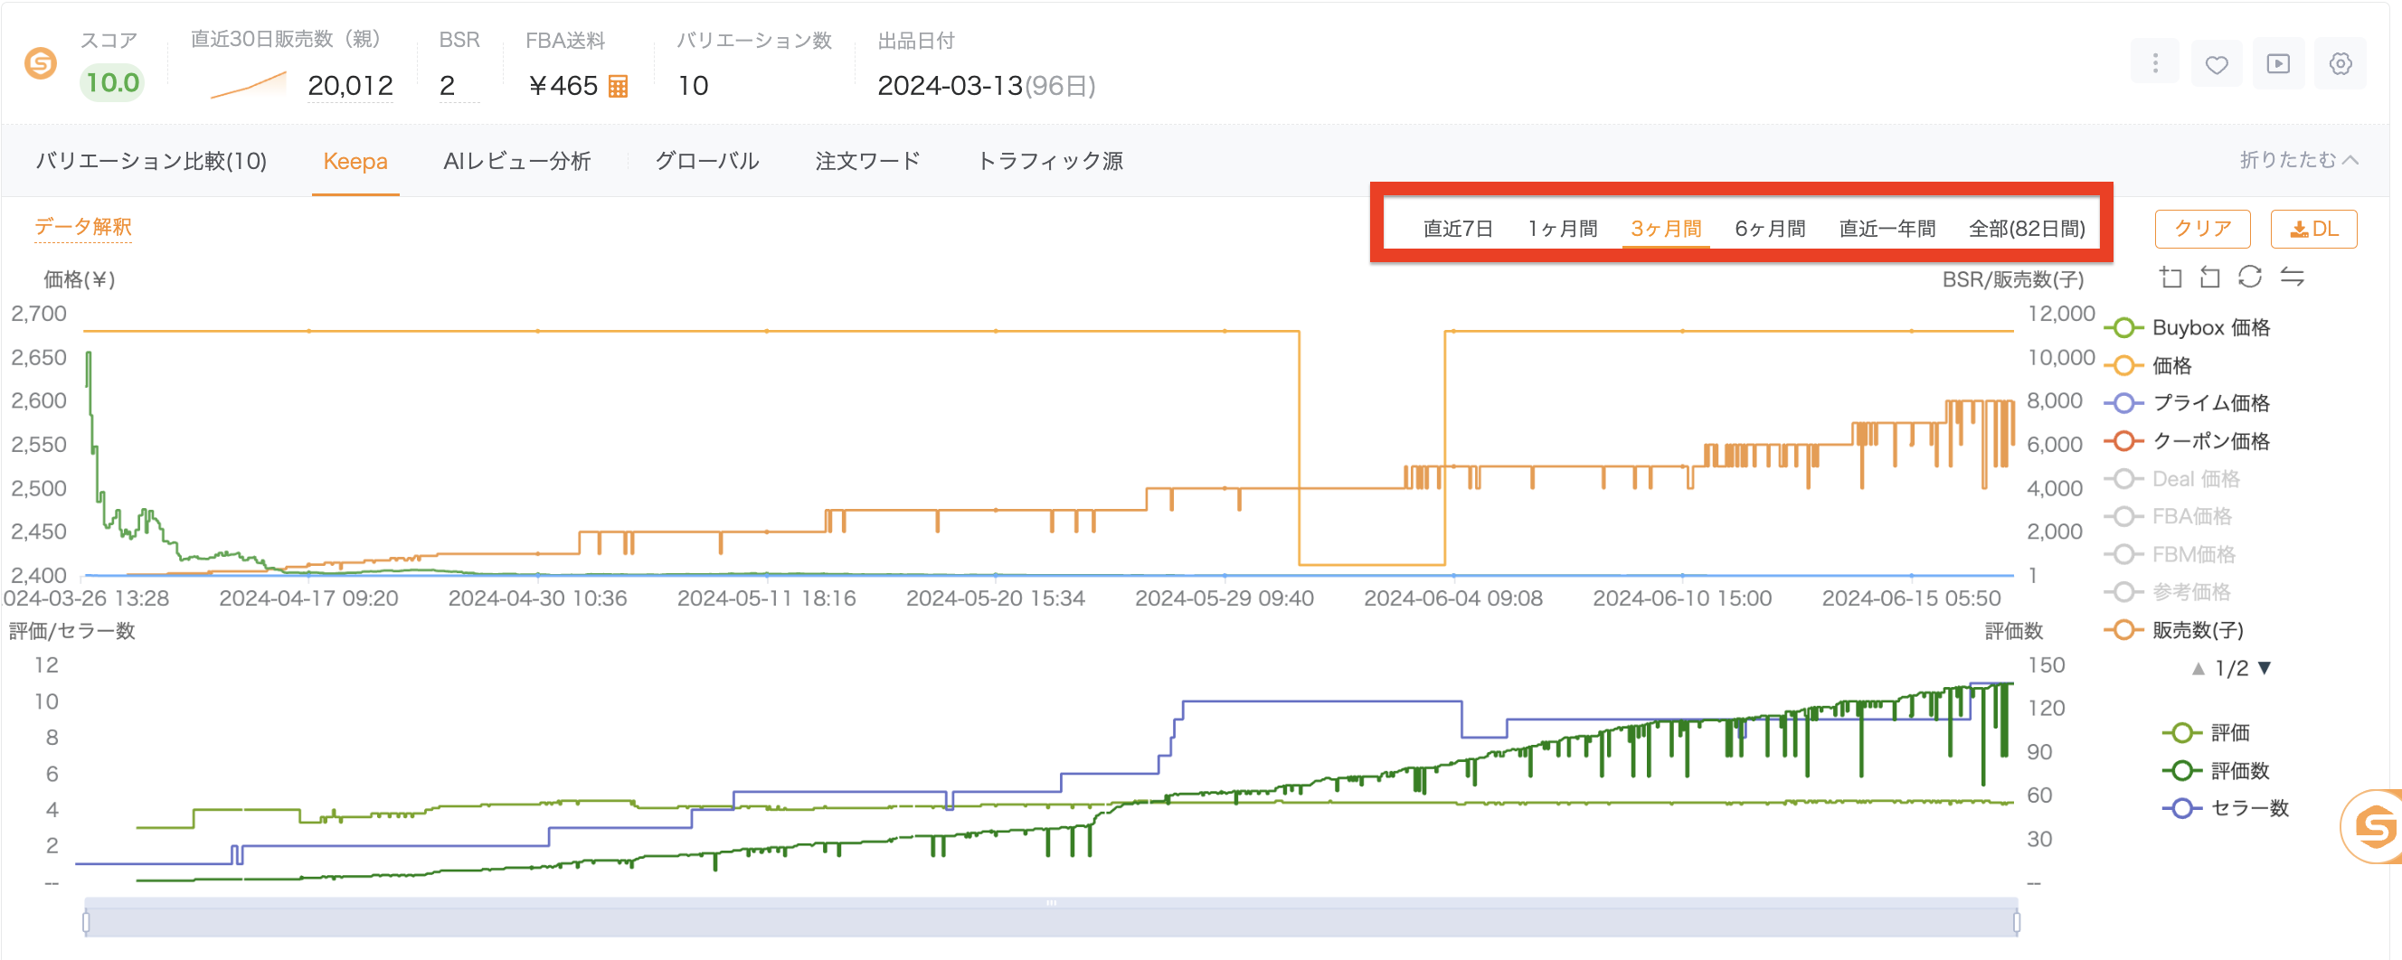Toggle the 価格 legend series
2402x960 pixels.
pyautogui.click(x=2149, y=365)
